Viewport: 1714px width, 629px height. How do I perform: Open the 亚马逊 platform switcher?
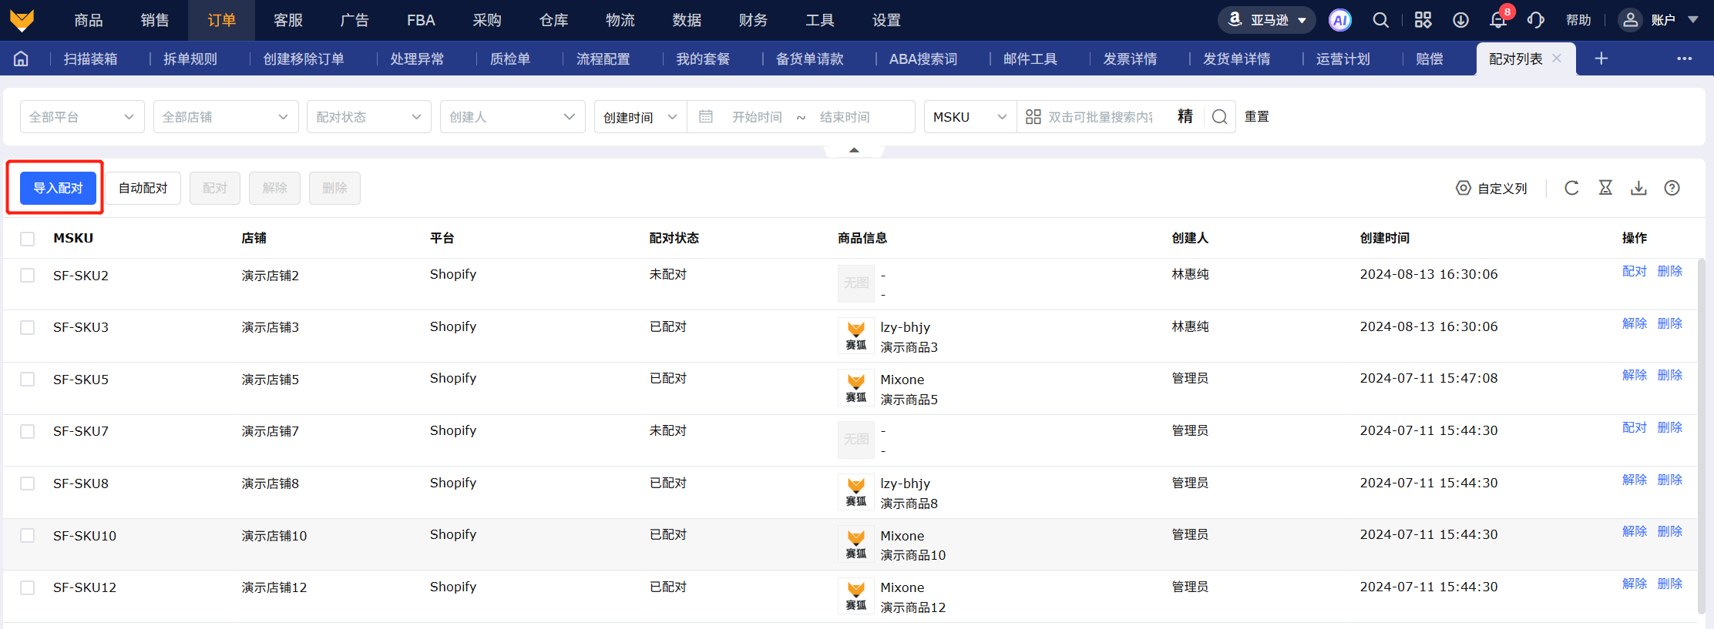tap(1266, 20)
